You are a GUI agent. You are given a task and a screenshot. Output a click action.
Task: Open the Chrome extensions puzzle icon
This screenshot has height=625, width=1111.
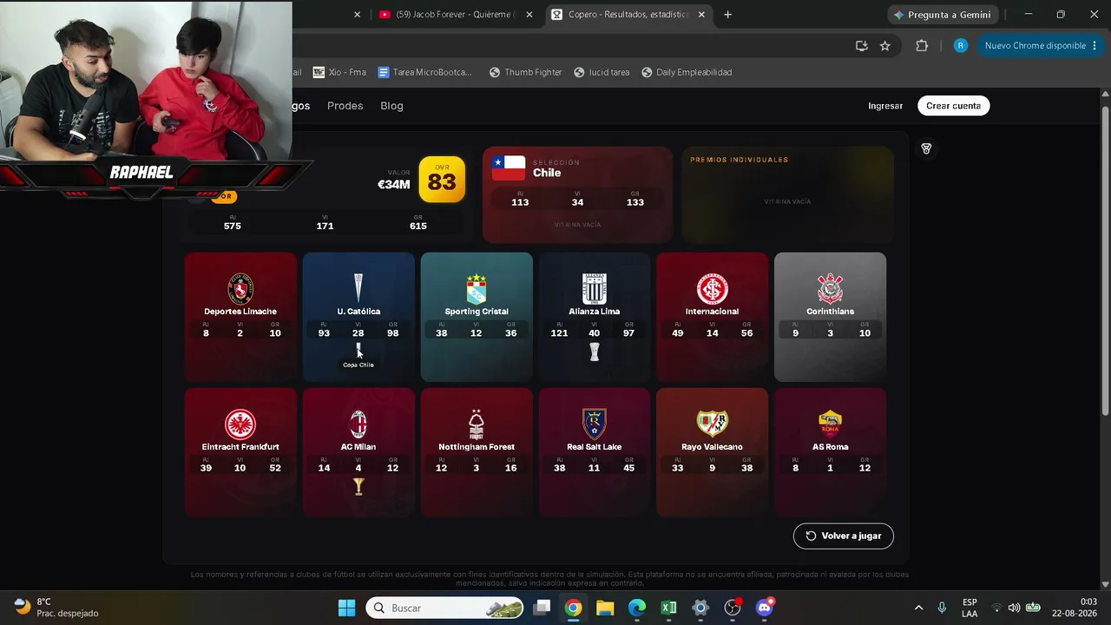coord(922,46)
